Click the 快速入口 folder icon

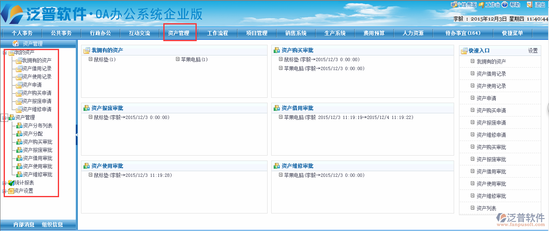coord(464,51)
